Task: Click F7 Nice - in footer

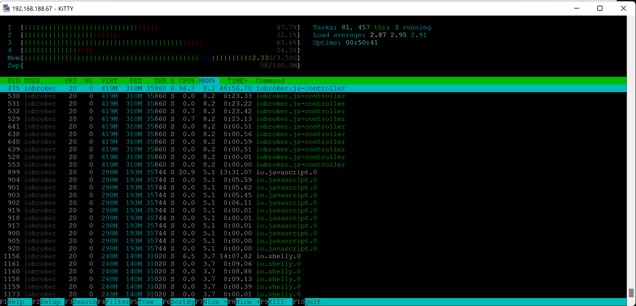Action: tap(211, 302)
